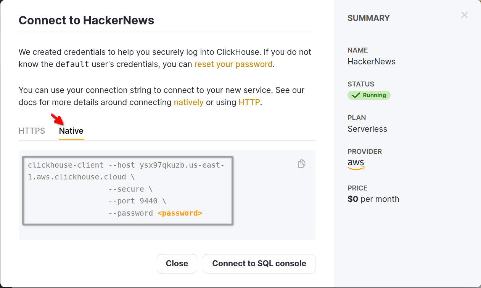Select the Running status pill
Screen dimensions: 481x288
pos(369,95)
